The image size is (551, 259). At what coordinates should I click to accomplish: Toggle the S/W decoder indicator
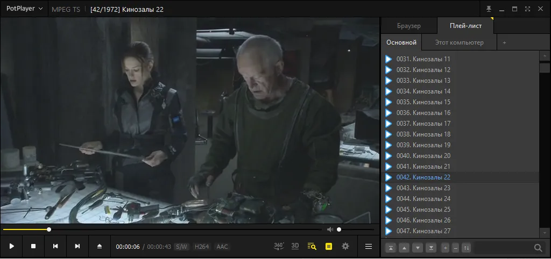(181, 247)
